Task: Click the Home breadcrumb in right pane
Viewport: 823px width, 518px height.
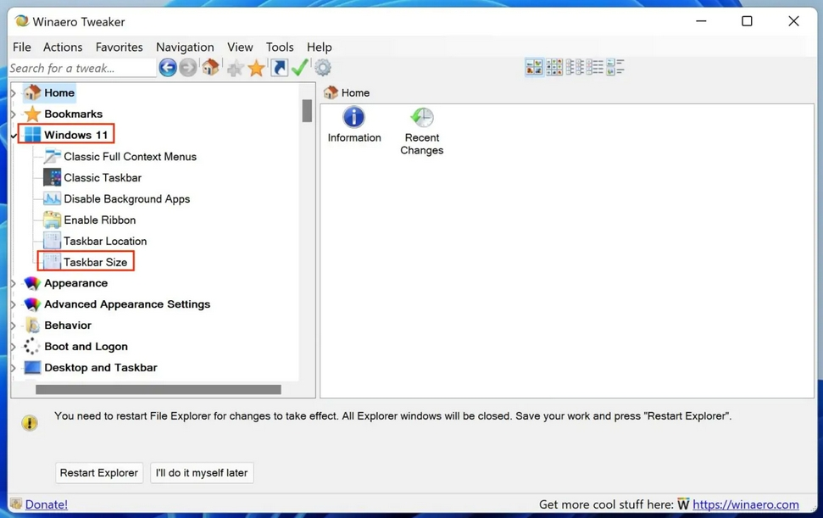Action: pyautogui.click(x=355, y=93)
